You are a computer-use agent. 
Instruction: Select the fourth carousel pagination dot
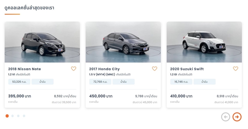(x=24, y=116)
